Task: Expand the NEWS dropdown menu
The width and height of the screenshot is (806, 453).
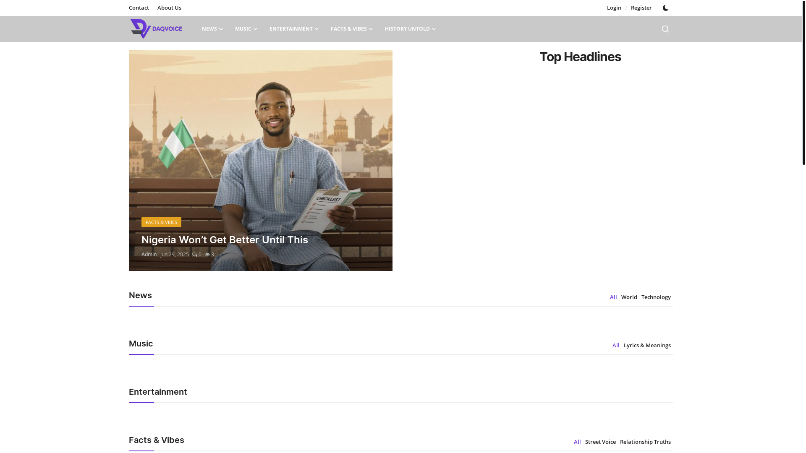Action: 212,29
